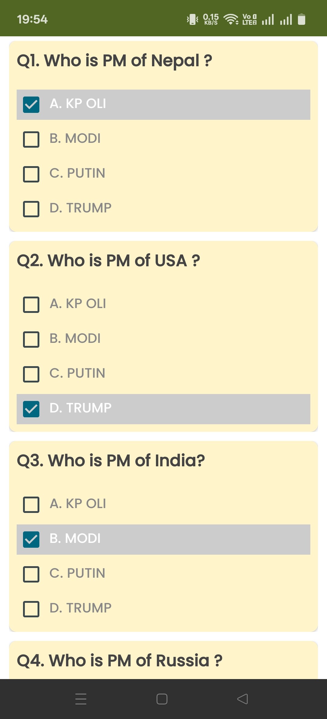
Task: Tap the Q4 Who is PM of Russia heading
Action: [120, 660]
